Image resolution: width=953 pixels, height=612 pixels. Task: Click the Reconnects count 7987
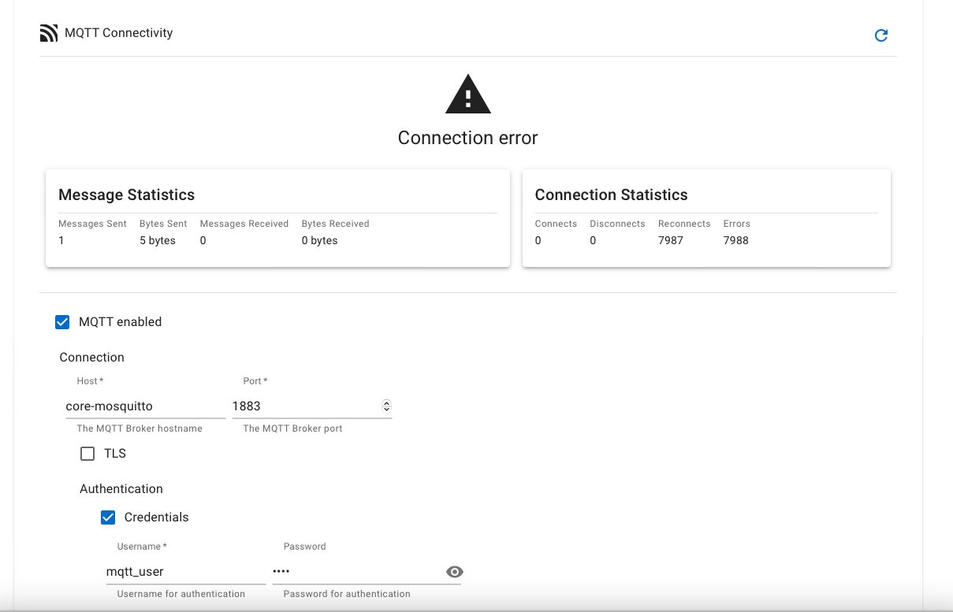(670, 240)
